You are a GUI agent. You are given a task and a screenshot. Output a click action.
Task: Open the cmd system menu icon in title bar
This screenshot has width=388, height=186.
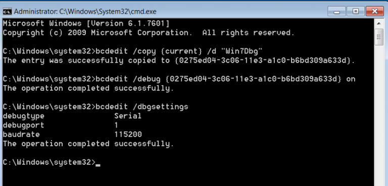click(x=8, y=12)
